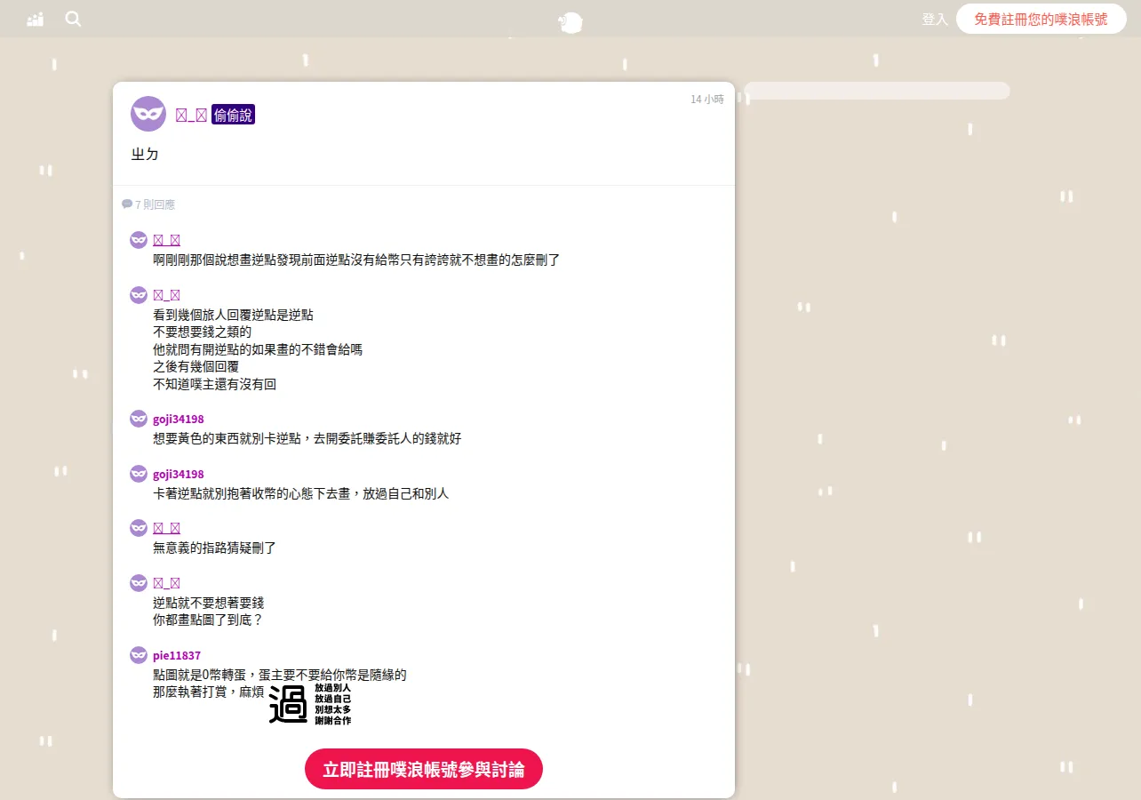Open username above reply 啊剛剛那個說想畫逆點
Image resolution: width=1141 pixels, height=800 pixels.
167,240
